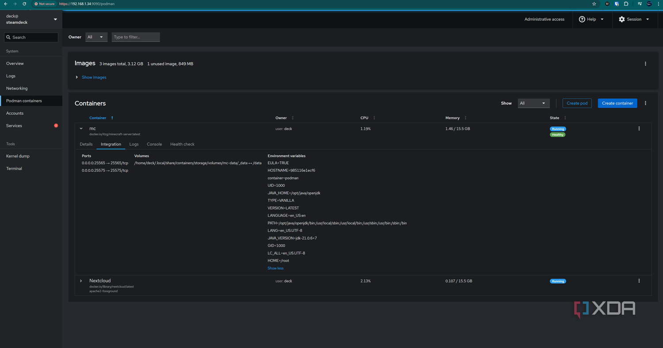Sort containers by the CPU column icon

pos(374,118)
